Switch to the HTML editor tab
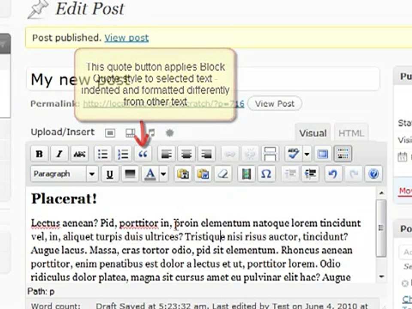Image resolution: width=412 pixels, height=309 pixels. point(351,133)
